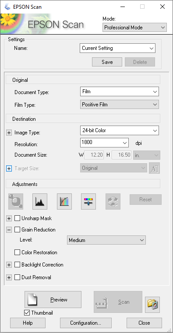Click the Scan button

pyautogui.click(x=118, y=302)
